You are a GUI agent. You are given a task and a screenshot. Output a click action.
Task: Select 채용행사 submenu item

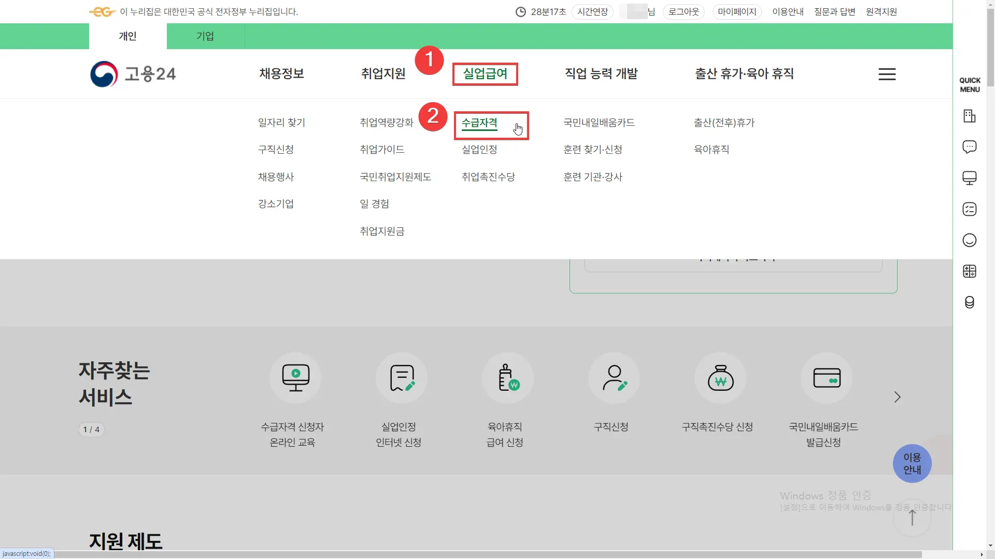pyautogui.click(x=276, y=177)
